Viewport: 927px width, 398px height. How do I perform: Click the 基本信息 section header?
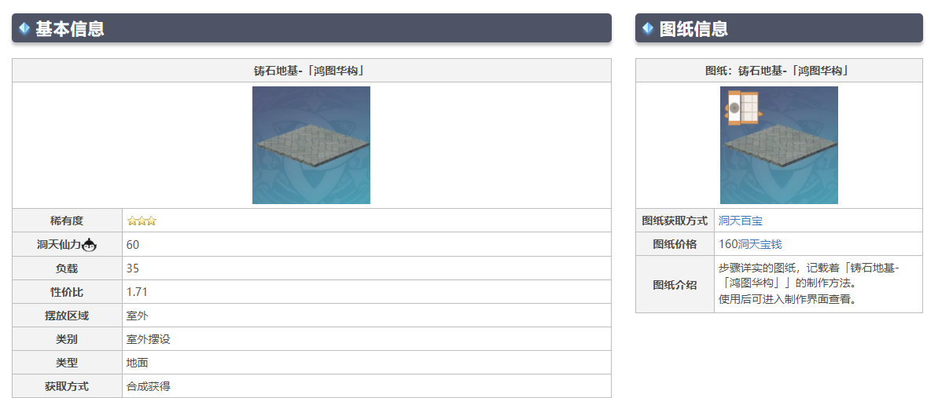[311, 27]
